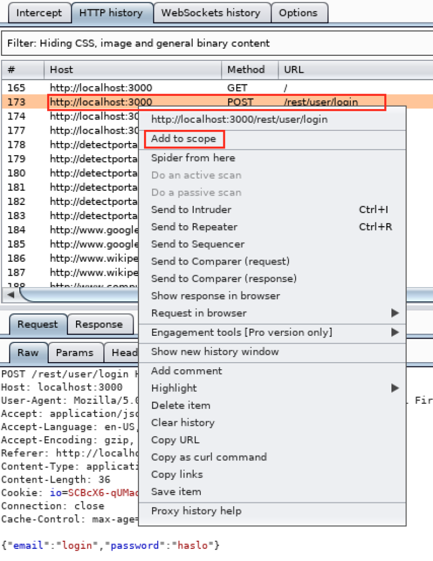
Task: Open the Options tab
Action: coord(298,13)
